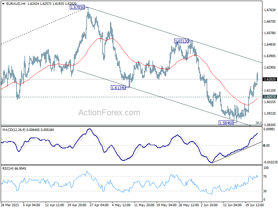This screenshot has width=278, height=209.
Task: Click the 19 May 04:00 time label
Action: pyautogui.click(x=166, y=205)
